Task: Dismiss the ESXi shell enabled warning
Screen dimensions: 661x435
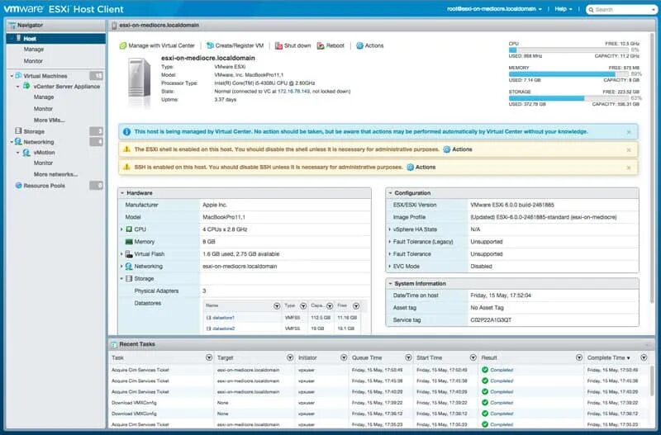Action: [629, 150]
